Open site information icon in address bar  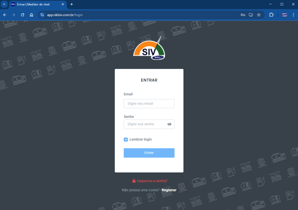click(42, 15)
